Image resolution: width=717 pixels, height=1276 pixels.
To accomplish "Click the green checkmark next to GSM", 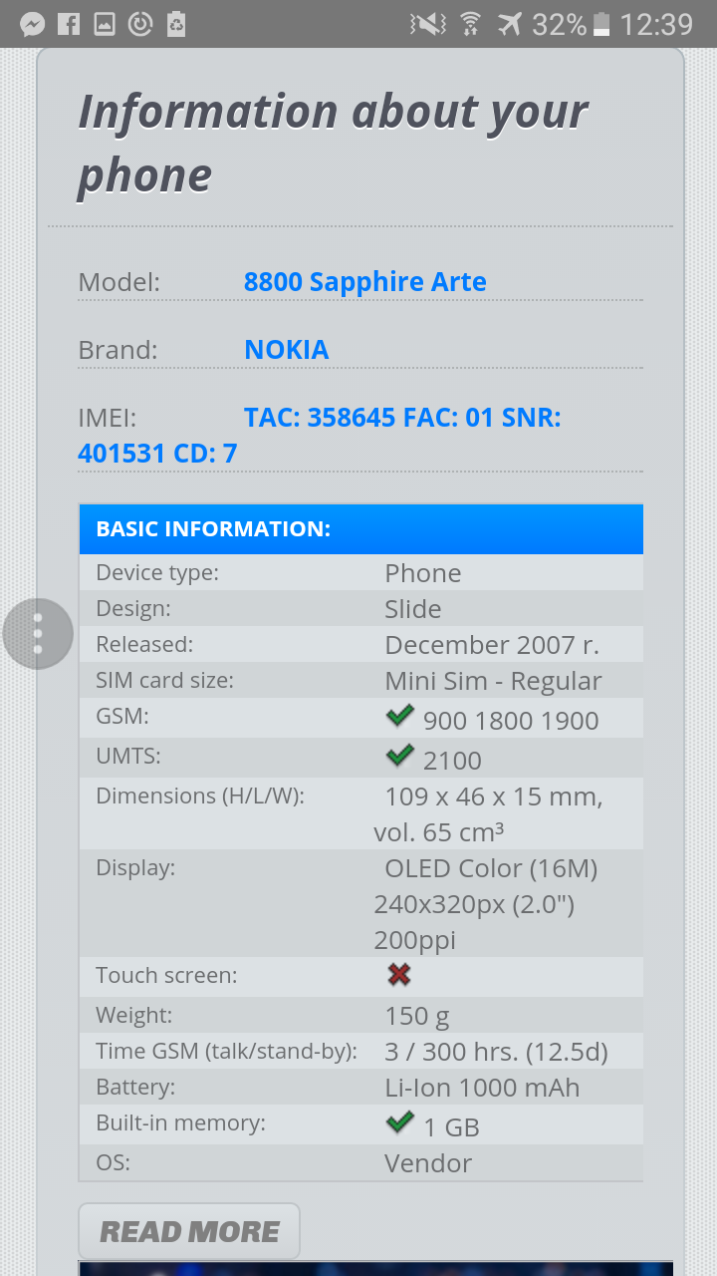I will [399, 715].
